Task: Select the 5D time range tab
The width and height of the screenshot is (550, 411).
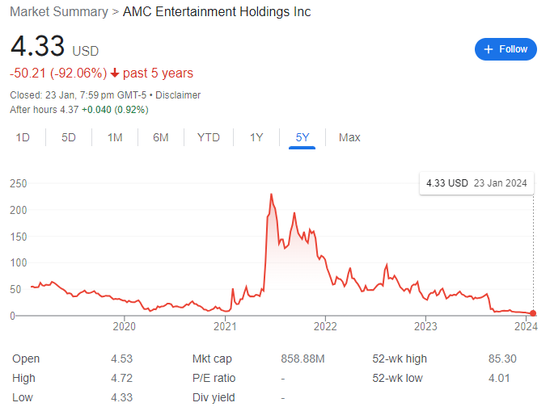Action: pyautogui.click(x=69, y=137)
